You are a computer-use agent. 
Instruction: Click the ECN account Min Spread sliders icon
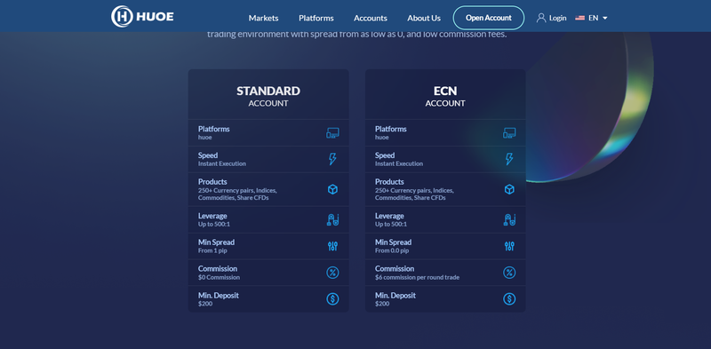click(509, 246)
